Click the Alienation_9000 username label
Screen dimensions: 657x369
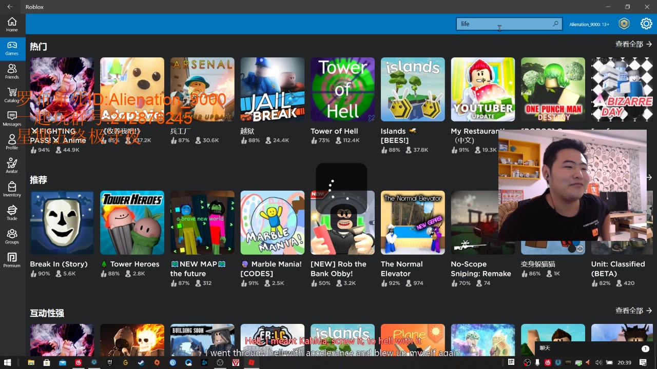(589, 24)
